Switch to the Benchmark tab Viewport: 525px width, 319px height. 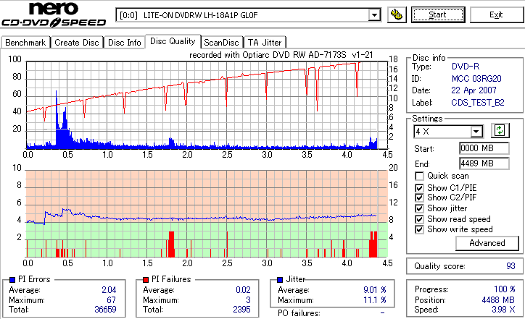tap(25, 43)
